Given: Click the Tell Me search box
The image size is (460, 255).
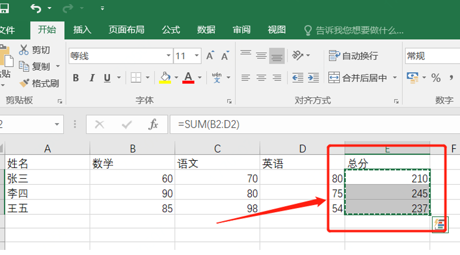Looking at the screenshot, I should coord(355,30).
